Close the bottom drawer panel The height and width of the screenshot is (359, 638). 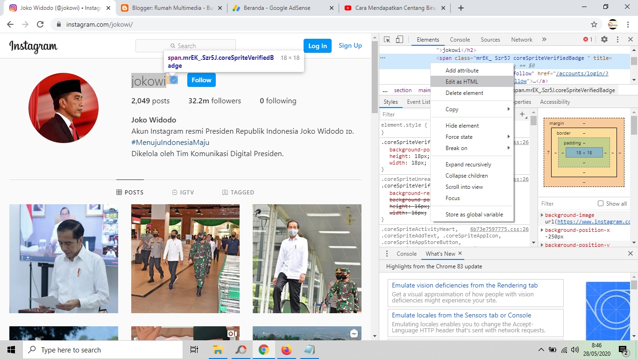coord(631,253)
